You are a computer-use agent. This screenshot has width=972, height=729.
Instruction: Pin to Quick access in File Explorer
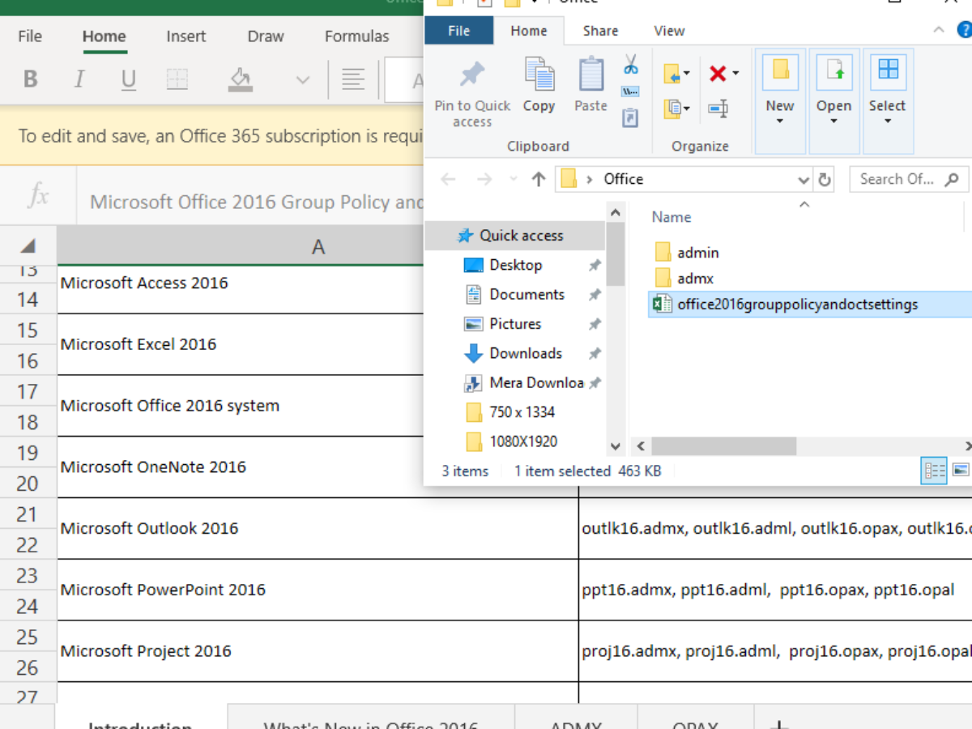click(472, 93)
